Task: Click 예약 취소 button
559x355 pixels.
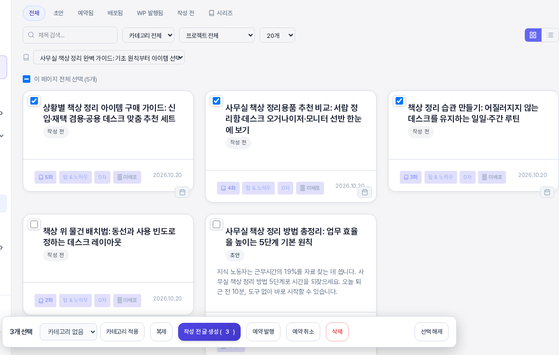Action: (x=303, y=332)
